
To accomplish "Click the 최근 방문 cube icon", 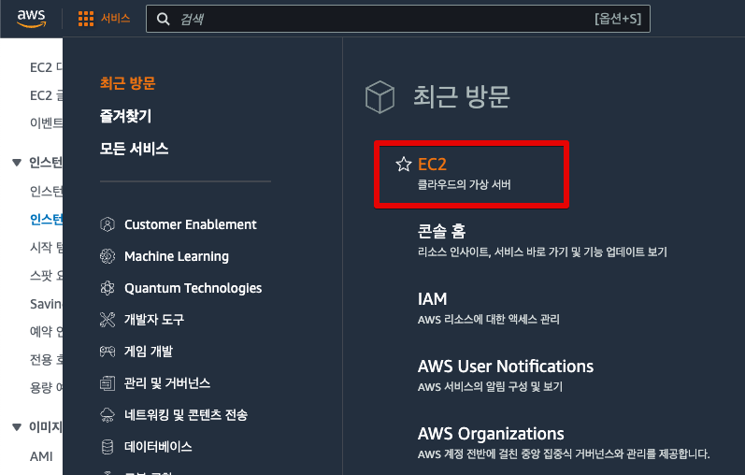I will point(380,97).
